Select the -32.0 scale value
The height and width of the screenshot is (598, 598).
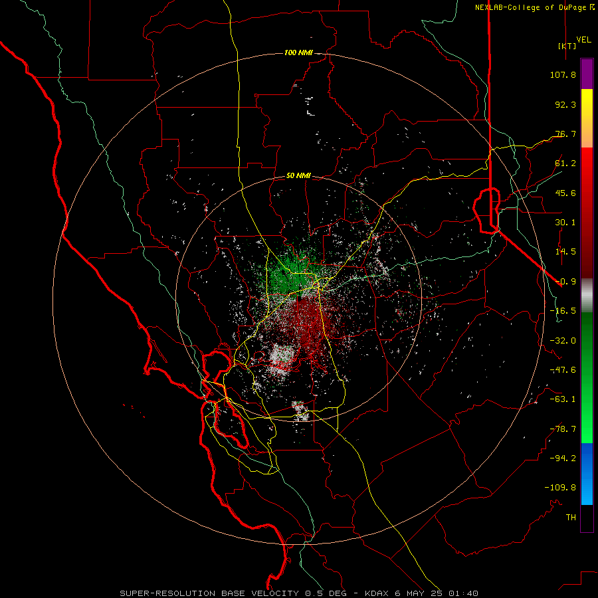point(563,341)
